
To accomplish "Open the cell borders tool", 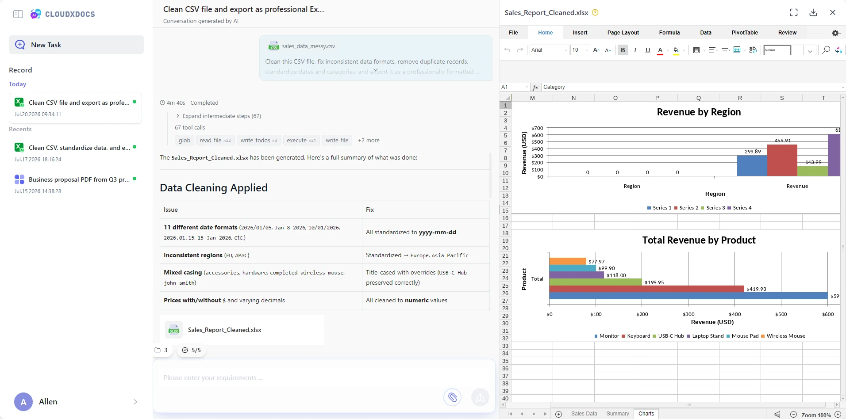I will [x=696, y=50].
